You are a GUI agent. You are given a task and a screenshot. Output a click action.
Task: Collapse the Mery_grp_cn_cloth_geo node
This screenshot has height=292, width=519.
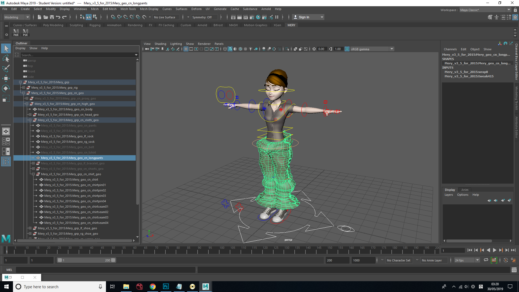pos(30,120)
